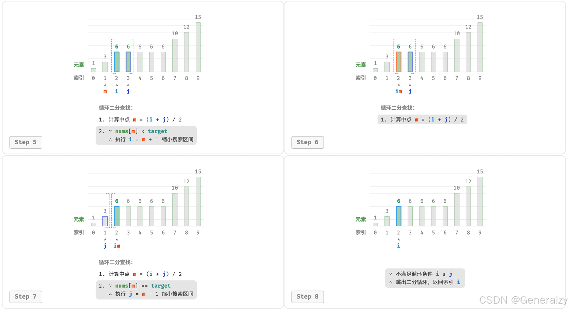Click the lone i pointer in Step 8

point(399,246)
